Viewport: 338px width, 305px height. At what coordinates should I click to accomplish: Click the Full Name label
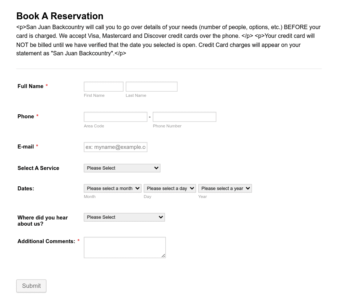click(x=31, y=86)
